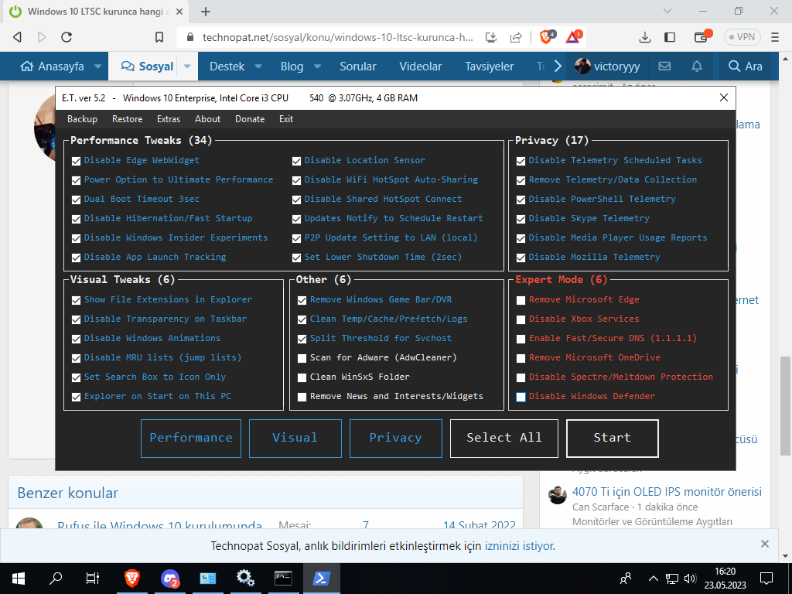Click Exit in E.T. menu bar
Screen dimensions: 792x594
(x=286, y=119)
